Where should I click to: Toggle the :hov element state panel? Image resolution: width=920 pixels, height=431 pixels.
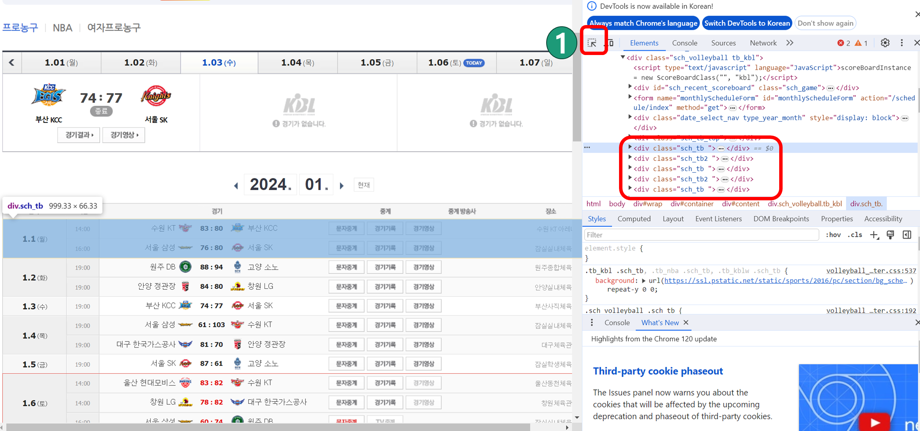(x=833, y=235)
